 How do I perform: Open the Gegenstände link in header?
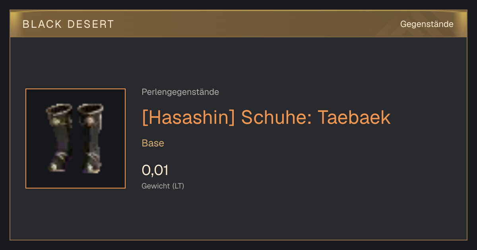427,24
